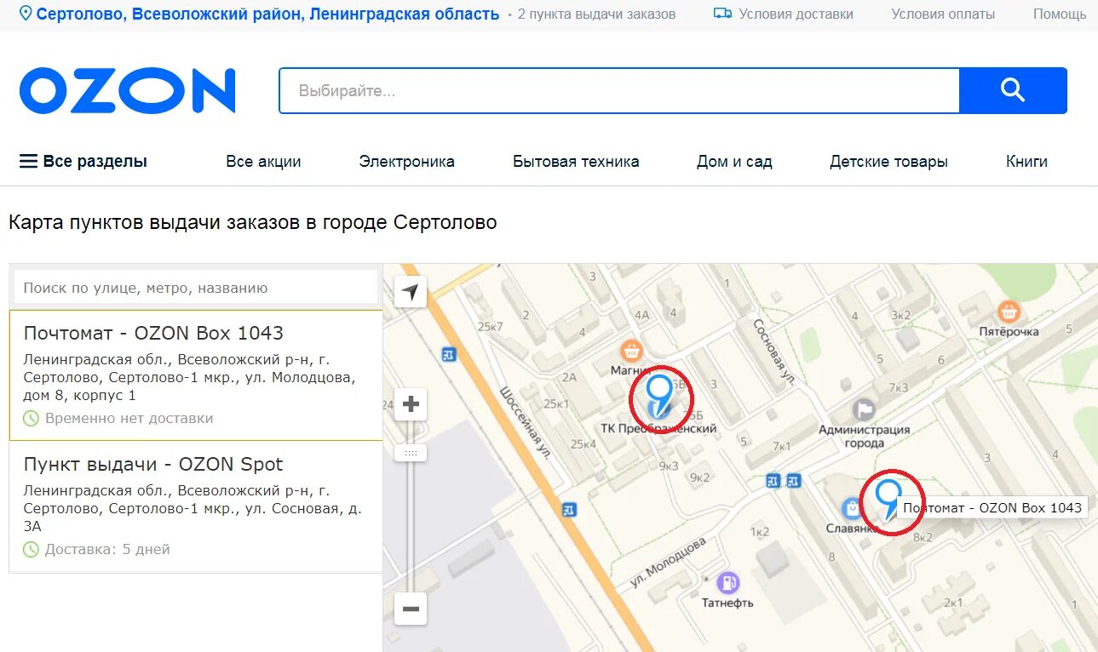
Task: Select Пункт выдачи - OZON Spot entry
Action: click(196, 506)
